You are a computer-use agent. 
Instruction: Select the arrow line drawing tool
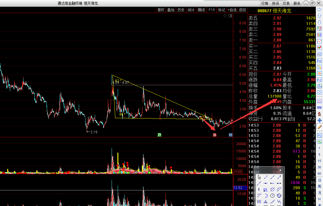(279, 177)
